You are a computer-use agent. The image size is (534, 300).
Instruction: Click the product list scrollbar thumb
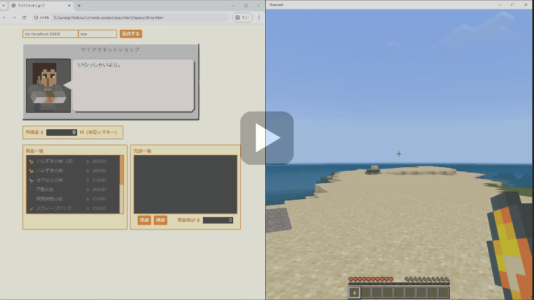click(x=122, y=170)
